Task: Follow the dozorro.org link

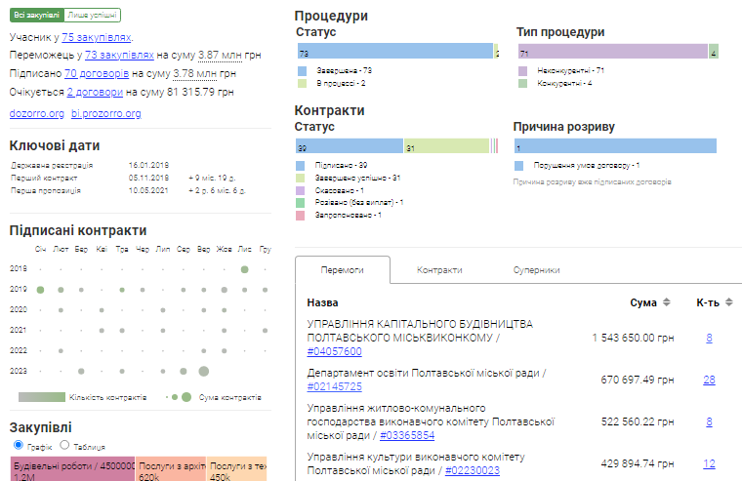Action: 36,113
